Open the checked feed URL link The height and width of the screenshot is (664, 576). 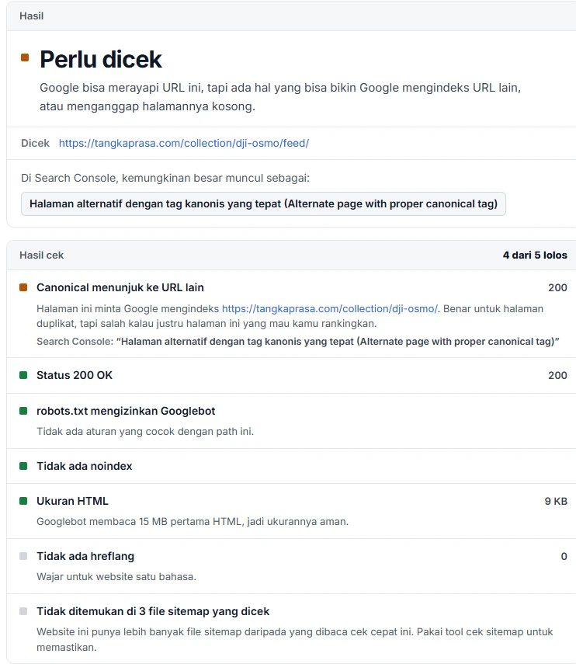click(184, 143)
